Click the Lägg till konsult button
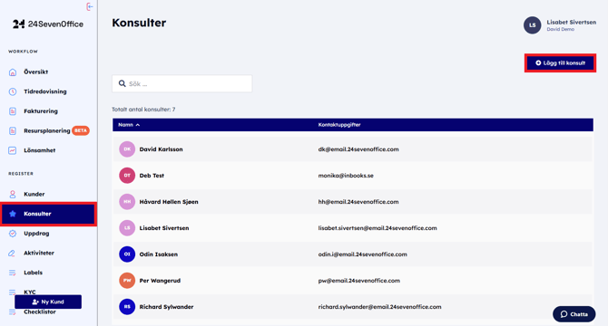This screenshot has height=326, width=608. (560, 63)
